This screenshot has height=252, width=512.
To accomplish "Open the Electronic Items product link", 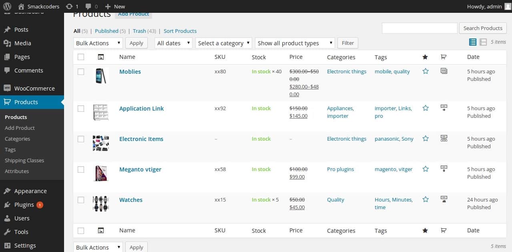I will (x=141, y=139).
